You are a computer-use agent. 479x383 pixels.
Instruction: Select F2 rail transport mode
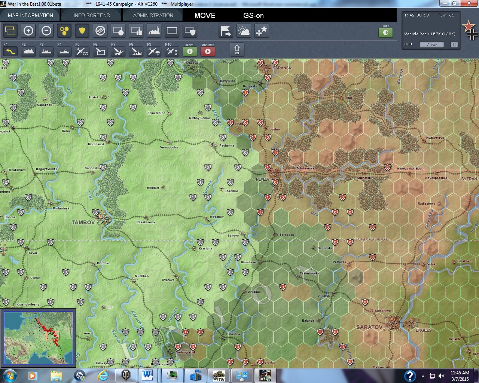click(28, 51)
